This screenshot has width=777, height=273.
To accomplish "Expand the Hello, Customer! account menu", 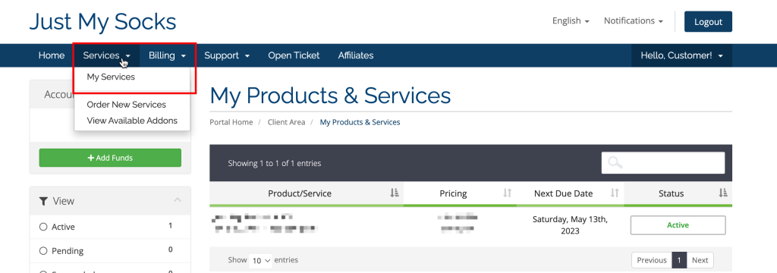I will click(681, 55).
